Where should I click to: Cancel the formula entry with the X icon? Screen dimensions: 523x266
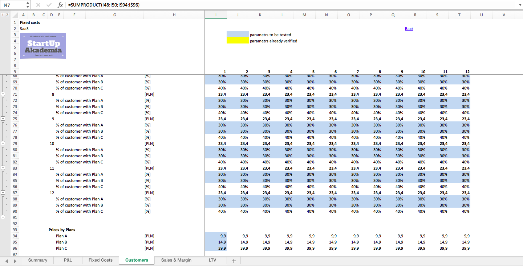pos(38,5)
